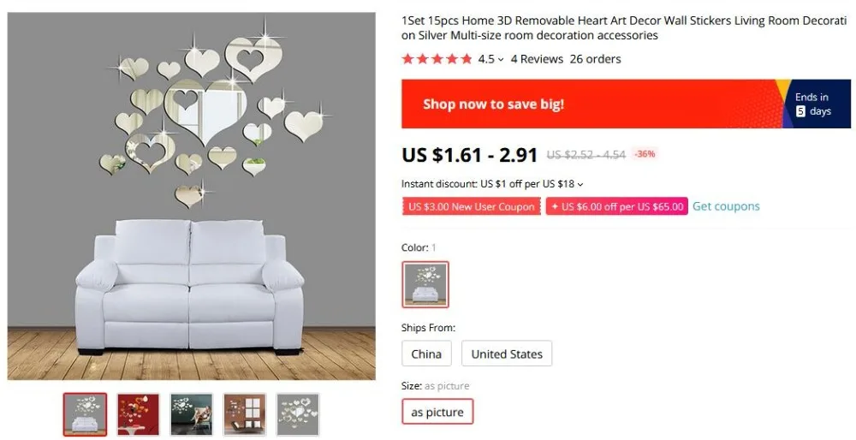Expand the instant discount details chevron
Screen dimensions: 856x440
(580, 185)
